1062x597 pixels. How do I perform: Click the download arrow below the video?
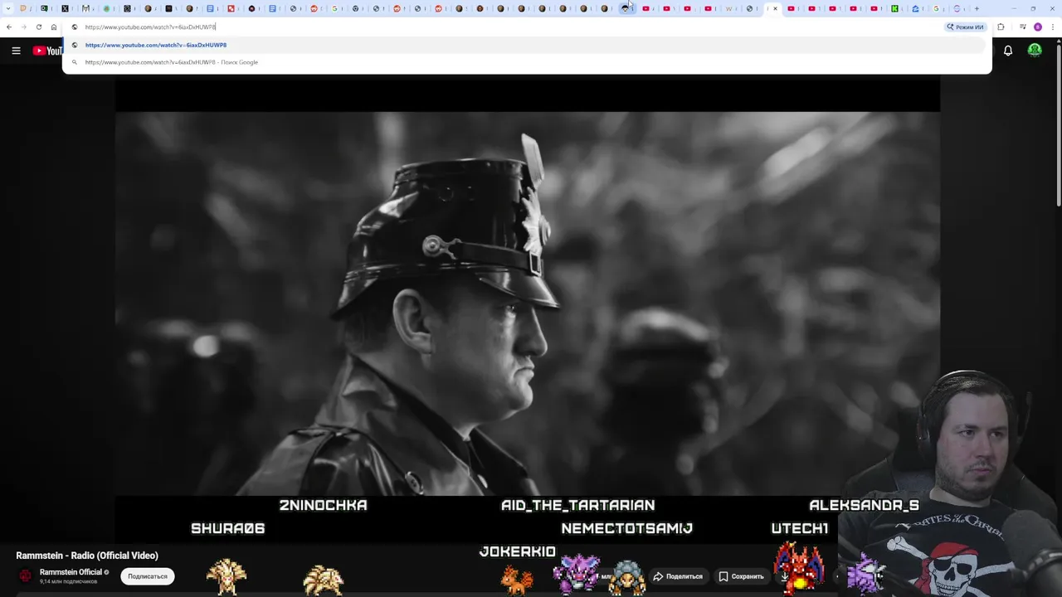pyautogui.click(x=784, y=577)
